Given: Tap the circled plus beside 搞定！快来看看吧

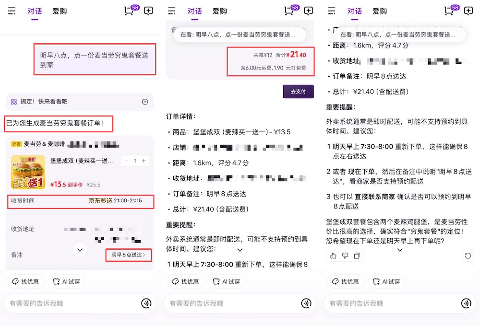Looking at the screenshot, I should [x=145, y=102].
